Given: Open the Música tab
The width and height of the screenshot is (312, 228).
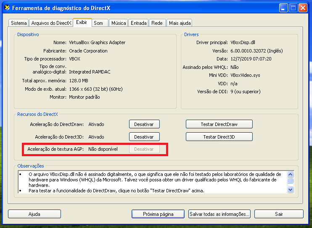Looking at the screenshot, I should pyautogui.click(x=119, y=23).
